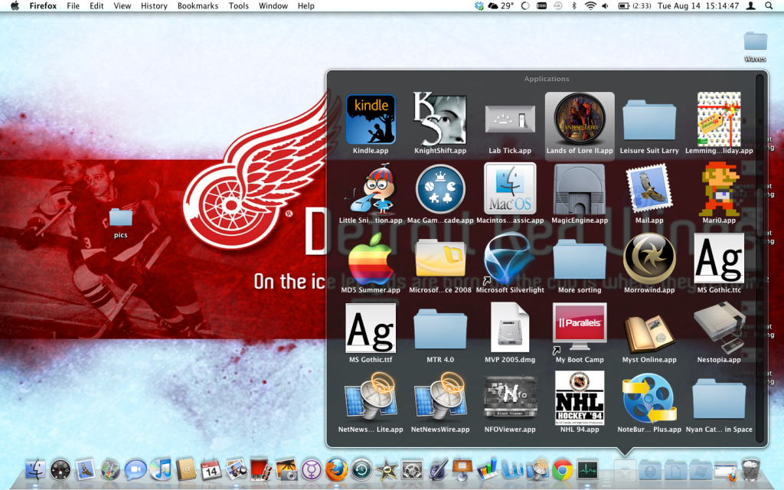Viewport: 784px width, 490px height.
Task: Open System Preferences from the Dock
Action: [x=412, y=470]
